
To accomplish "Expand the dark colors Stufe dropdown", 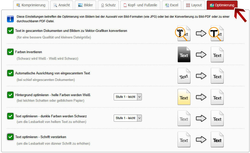I will (x=128, y=118).
